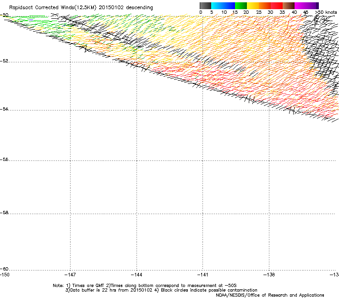Click the '-138' longitude axis label
This screenshot has width=339, height=298.
pyautogui.click(x=269, y=275)
